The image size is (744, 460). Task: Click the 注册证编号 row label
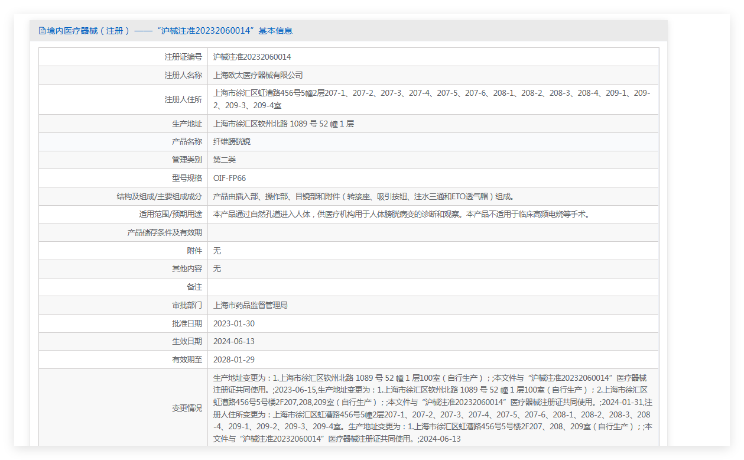pyautogui.click(x=183, y=57)
